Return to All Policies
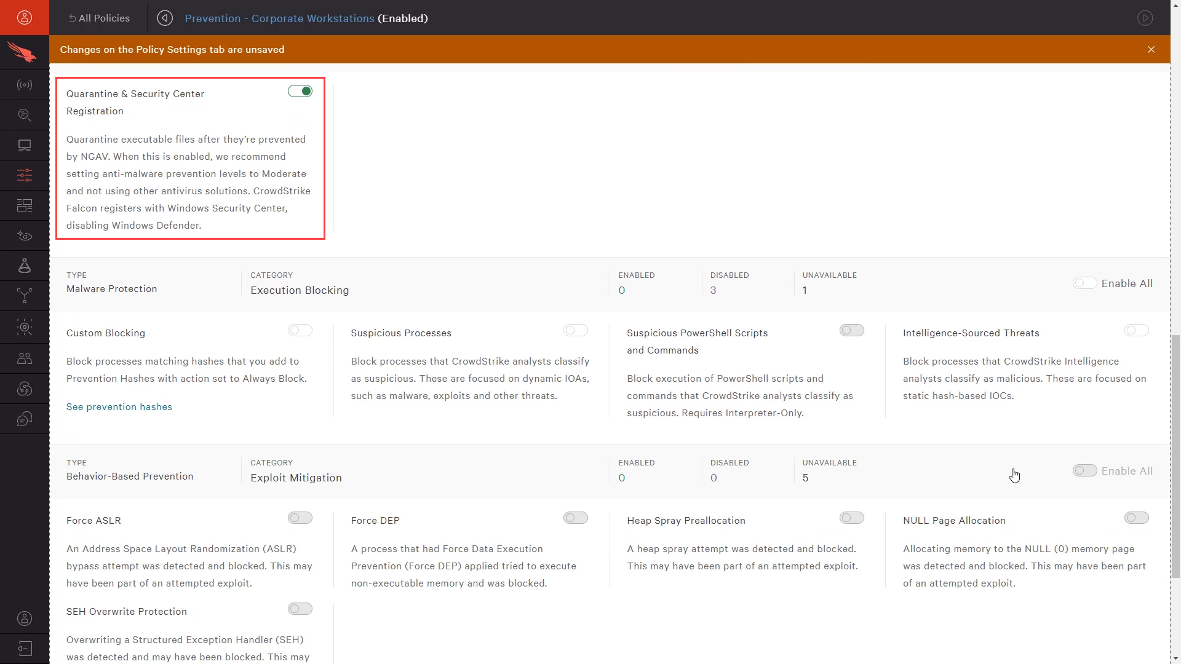This screenshot has width=1181, height=664. click(x=99, y=18)
